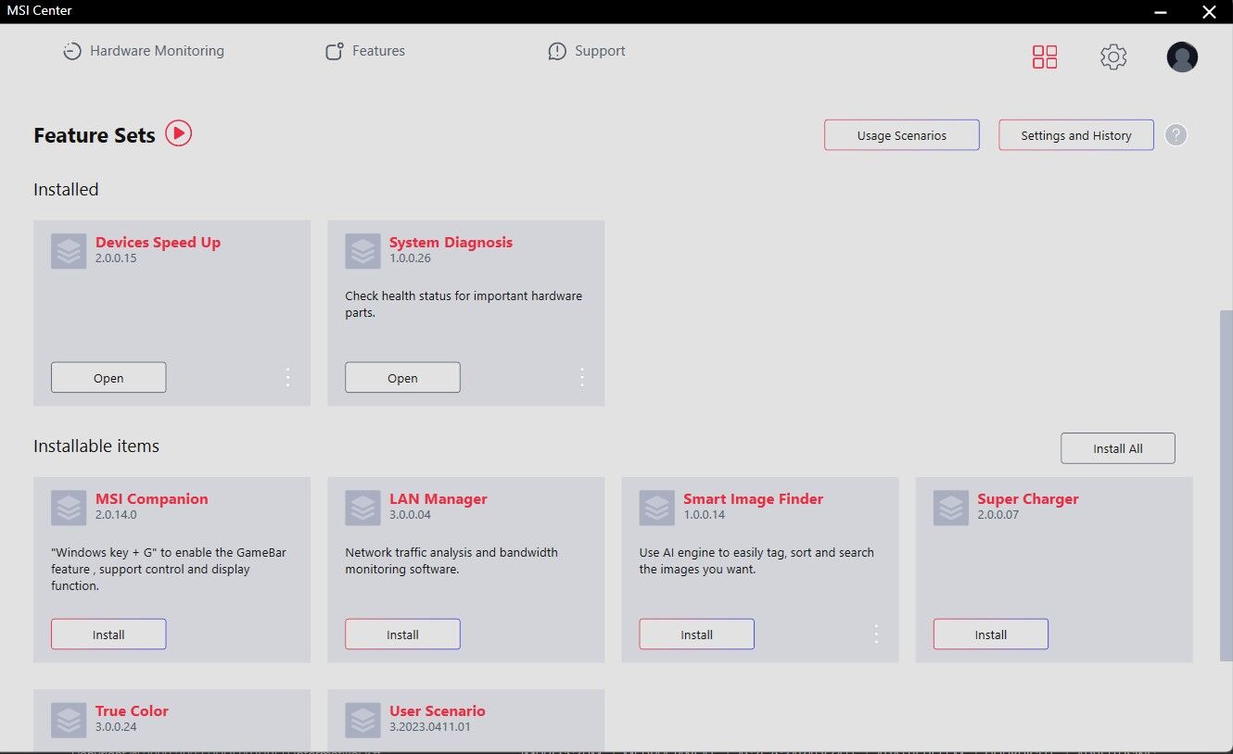The height and width of the screenshot is (754, 1233).
Task: Click the LAN Manager description text
Action: pyautogui.click(x=451, y=560)
